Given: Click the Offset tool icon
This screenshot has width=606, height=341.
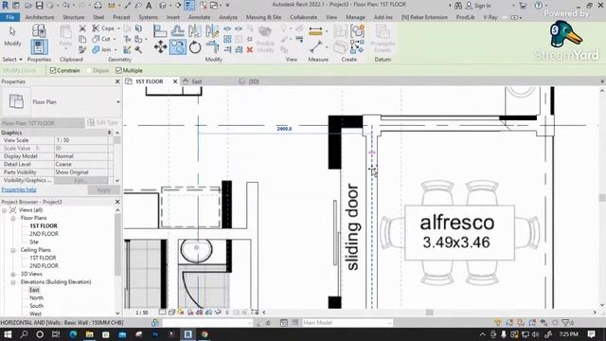Looking at the screenshot, I should 177,30.
